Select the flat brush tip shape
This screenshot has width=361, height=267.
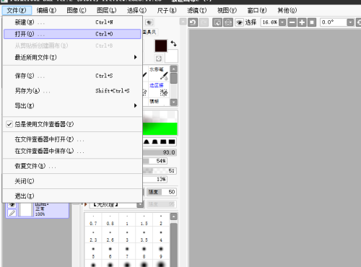tap(163, 141)
